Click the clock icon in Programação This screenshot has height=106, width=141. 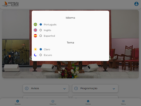click(76, 88)
